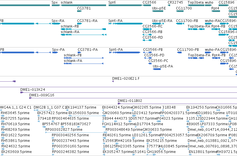
Task: Click the Top3beta gene bar
Action: [196, 5]
